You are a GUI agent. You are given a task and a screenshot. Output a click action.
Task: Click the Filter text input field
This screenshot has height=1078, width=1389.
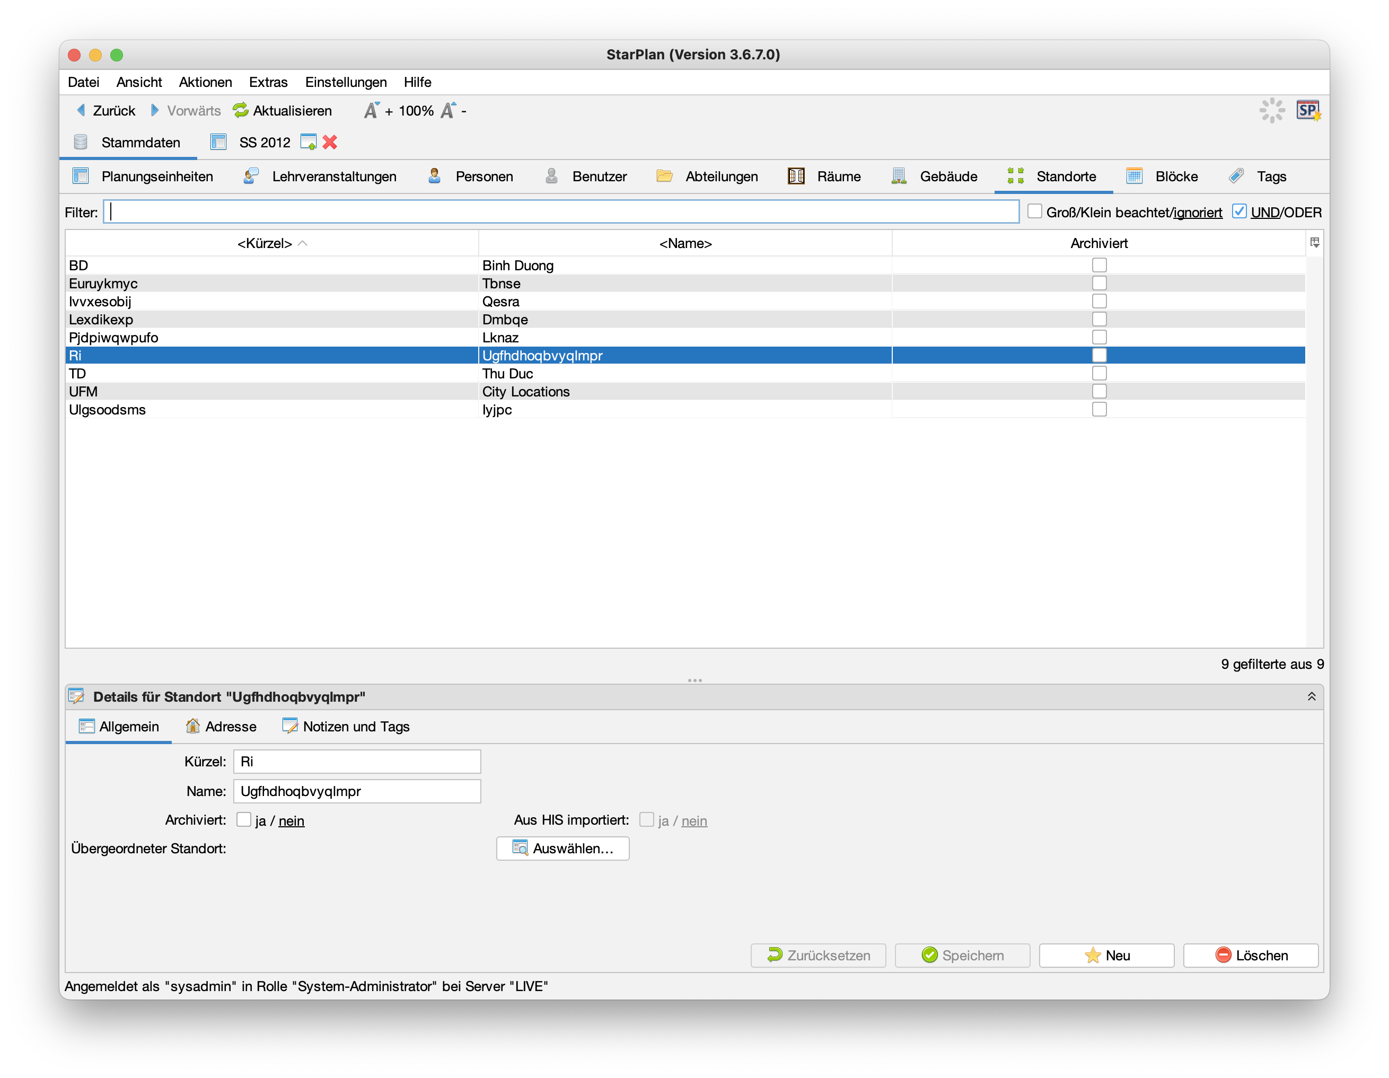(x=561, y=213)
